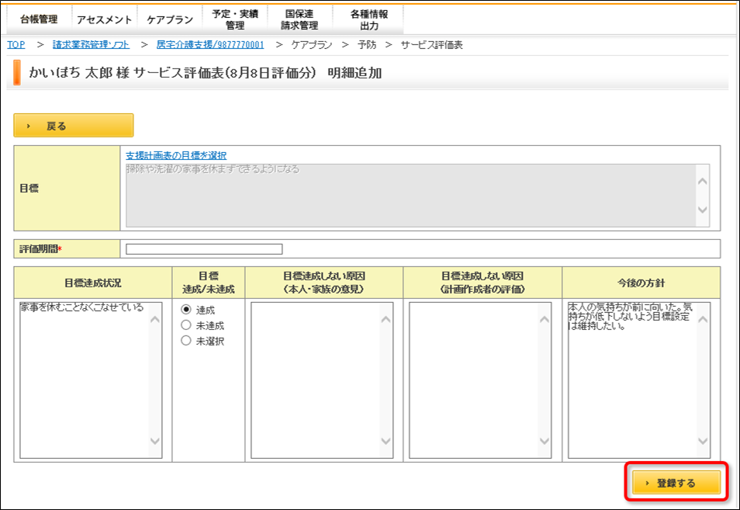Image resolution: width=740 pixels, height=510 pixels.
Task: Select the 達成 radio button
Action: click(x=186, y=310)
